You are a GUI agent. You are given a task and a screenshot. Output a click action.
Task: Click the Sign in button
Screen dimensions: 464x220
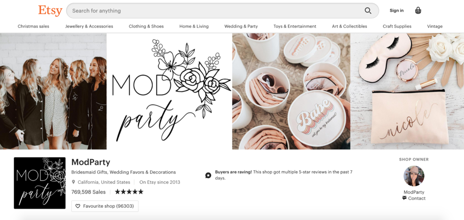point(396,11)
